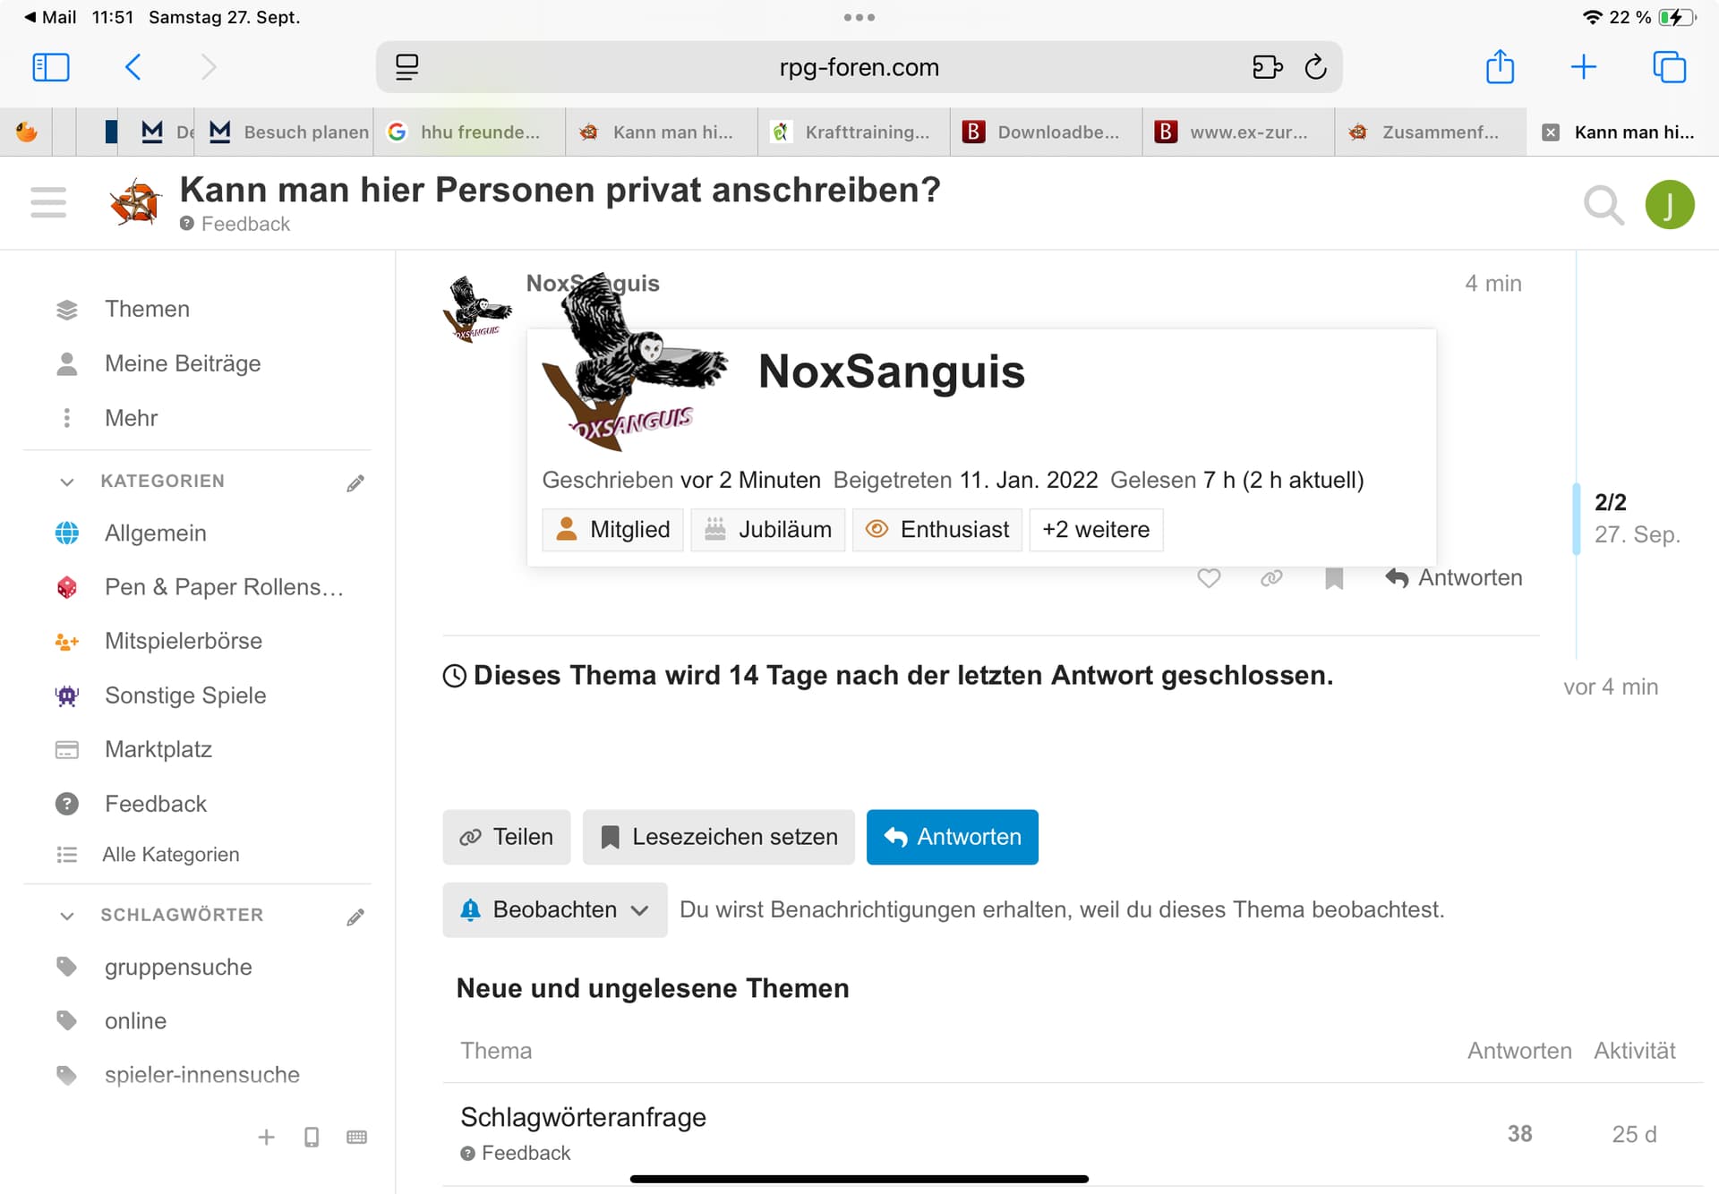1719x1194 pixels.
Task: Click the forum search magnifier icon
Action: [1603, 205]
